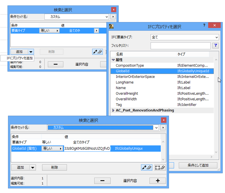Click the IfcGloballyUnique type cell in the lower window
The width and height of the screenshot is (225, 193).
tap(129, 148)
